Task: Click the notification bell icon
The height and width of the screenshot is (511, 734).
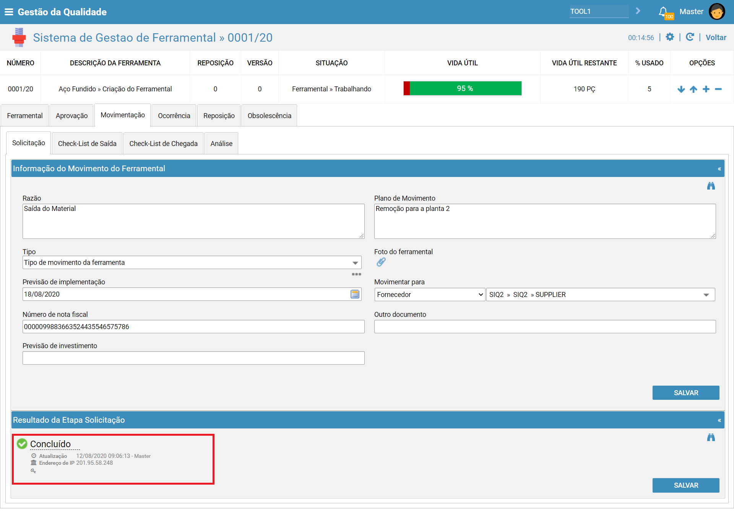Action: [x=663, y=11]
